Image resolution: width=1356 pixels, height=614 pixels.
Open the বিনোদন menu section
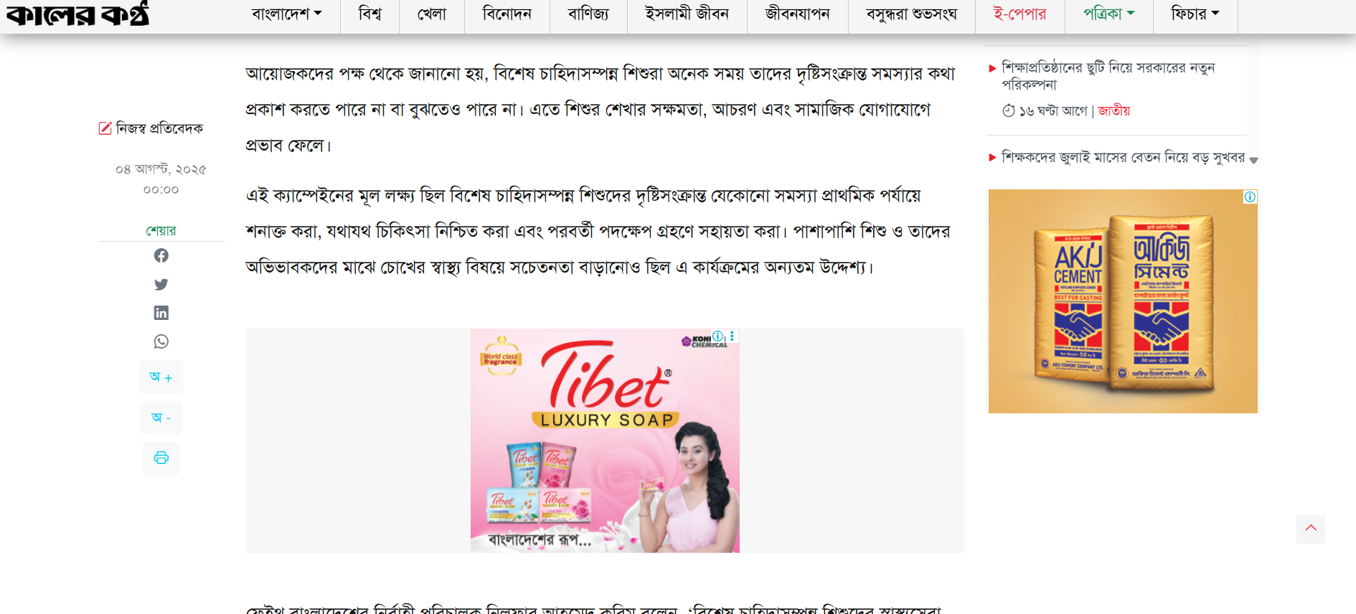pos(507,14)
